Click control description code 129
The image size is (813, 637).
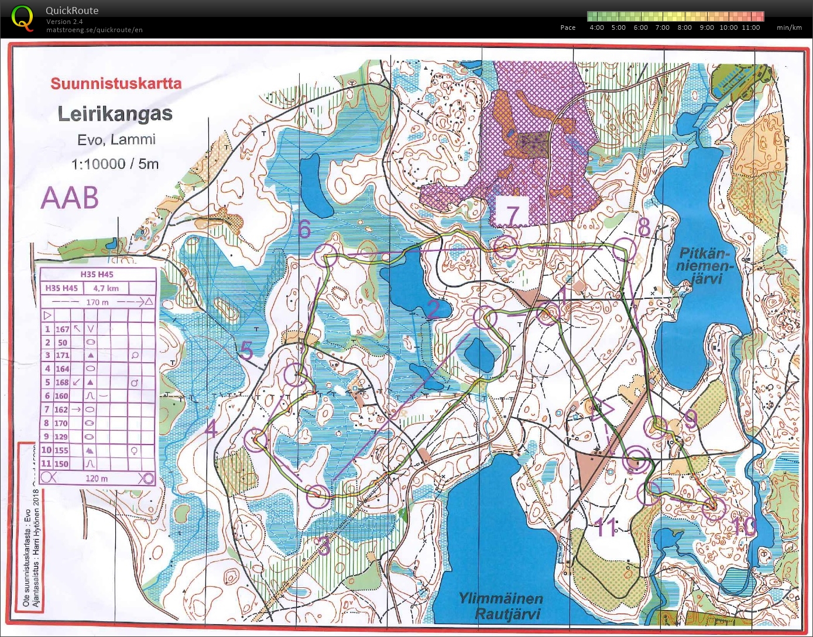[62, 436]
